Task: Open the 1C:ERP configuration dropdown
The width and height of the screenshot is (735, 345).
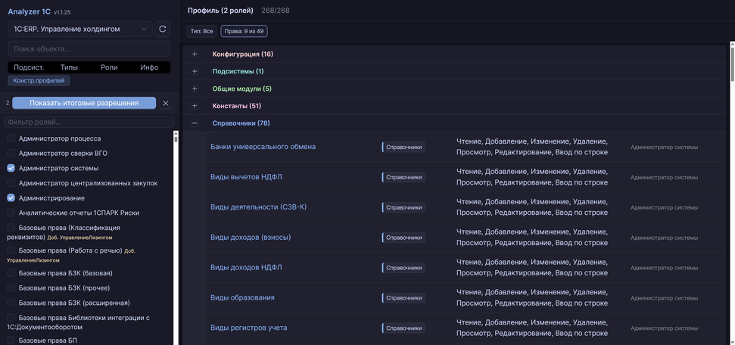Action: click(80, 30)
